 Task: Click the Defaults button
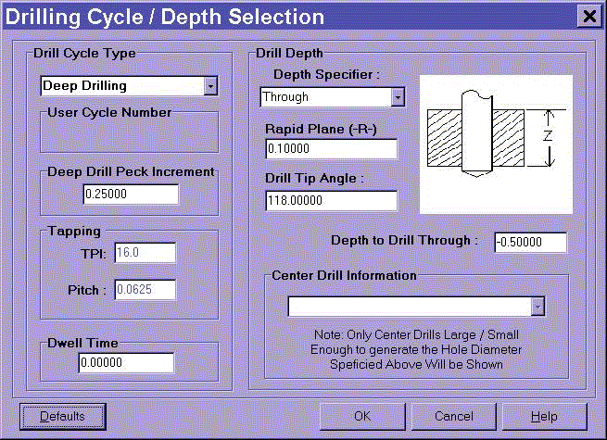tap(63, 417)
